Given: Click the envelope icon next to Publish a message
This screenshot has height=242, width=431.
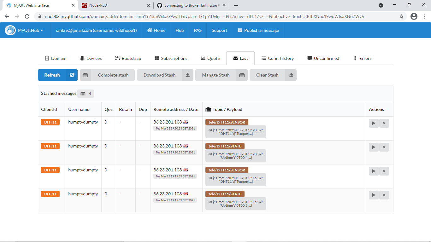Looking at the screenshot, I should click(240, 30).
